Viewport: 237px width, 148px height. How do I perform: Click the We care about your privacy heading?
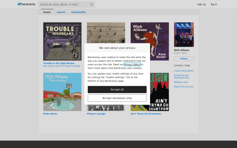click(x=117, y=48)
